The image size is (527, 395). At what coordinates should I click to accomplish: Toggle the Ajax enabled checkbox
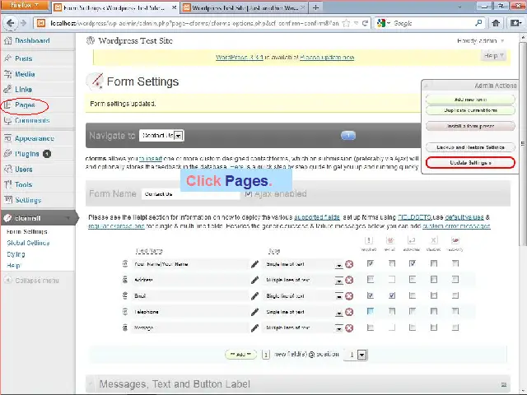coord(249,194)
